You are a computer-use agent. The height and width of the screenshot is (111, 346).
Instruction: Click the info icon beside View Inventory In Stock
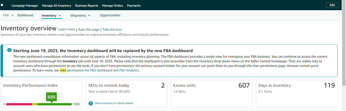pyautogui.click(x=91, y=103)
